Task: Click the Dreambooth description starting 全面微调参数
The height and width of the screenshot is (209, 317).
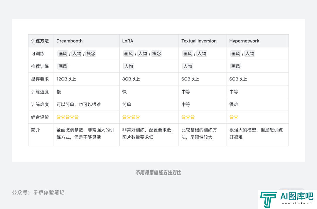Action: click(x=85, y=133)
